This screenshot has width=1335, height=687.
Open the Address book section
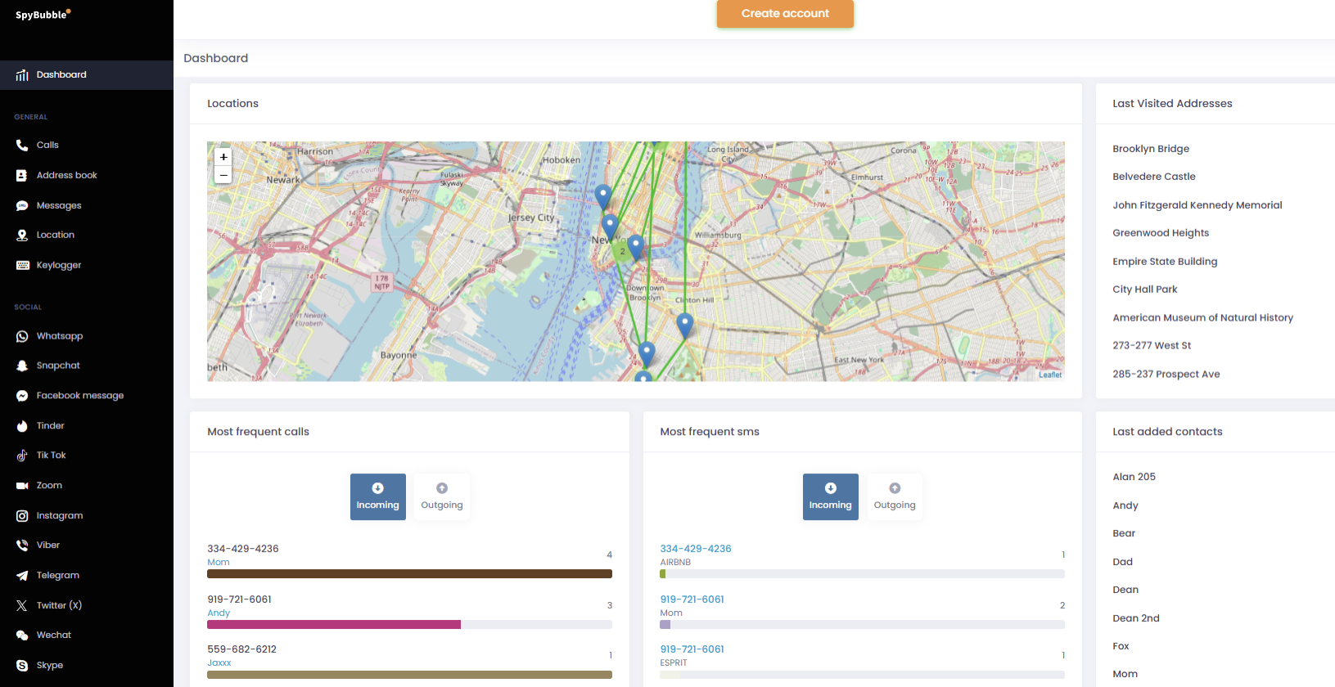pyautogui.click(x=66, y=175)
